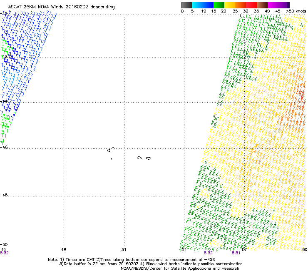Click the '60' longitude axis label

click(x=305, y=250)
